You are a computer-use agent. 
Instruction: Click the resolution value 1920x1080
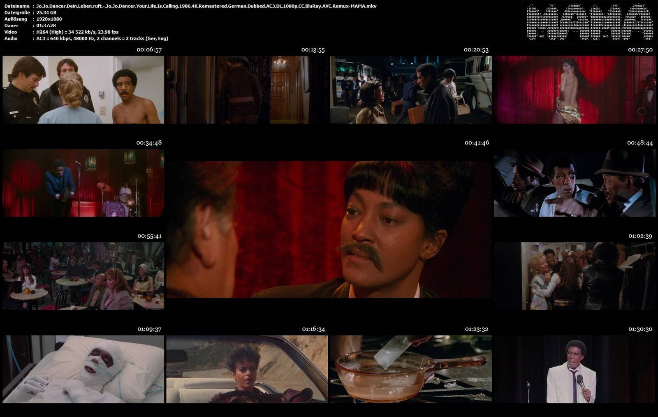[x=49, y=19]
